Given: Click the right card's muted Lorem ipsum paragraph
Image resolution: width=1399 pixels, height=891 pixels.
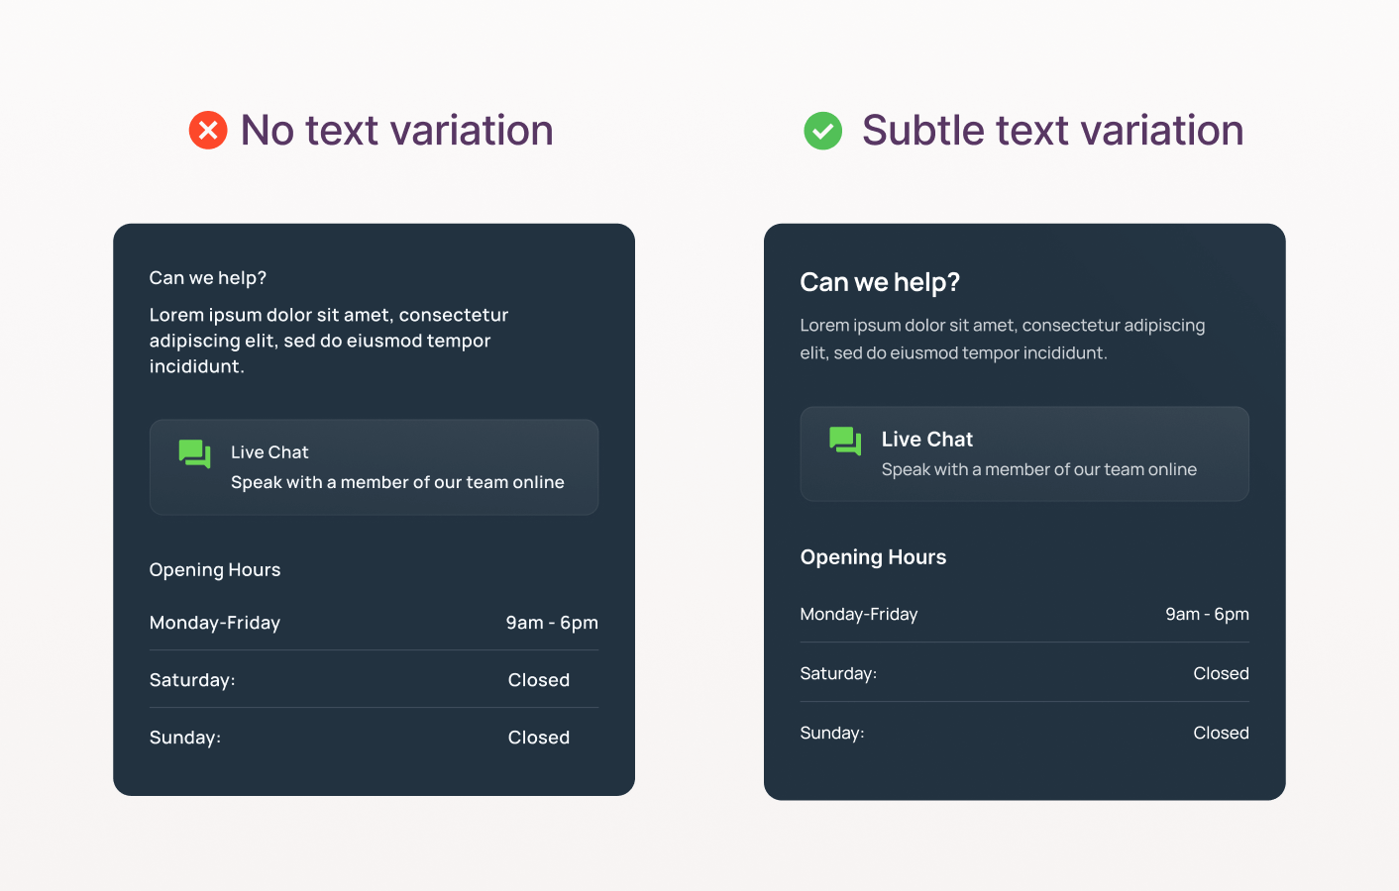Looking at the screenshot, I should (1002, 339).
